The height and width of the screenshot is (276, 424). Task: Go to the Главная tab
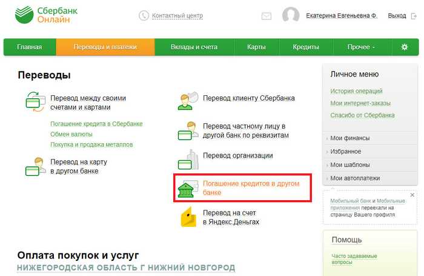pos(30,47)
